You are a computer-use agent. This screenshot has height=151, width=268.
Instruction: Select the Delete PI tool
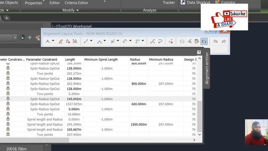[x=68, y=41]
